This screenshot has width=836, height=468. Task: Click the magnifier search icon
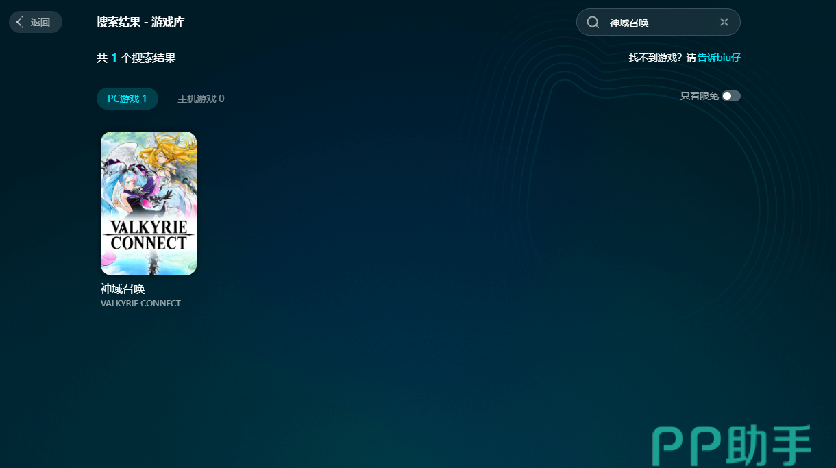(x=593, y=22)
